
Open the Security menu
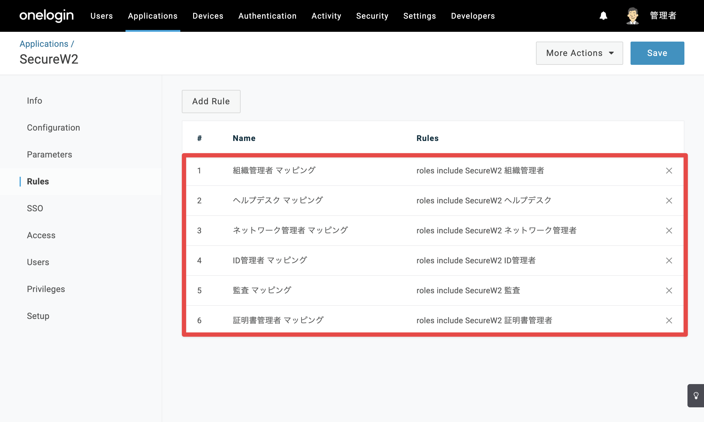(372, 16)
